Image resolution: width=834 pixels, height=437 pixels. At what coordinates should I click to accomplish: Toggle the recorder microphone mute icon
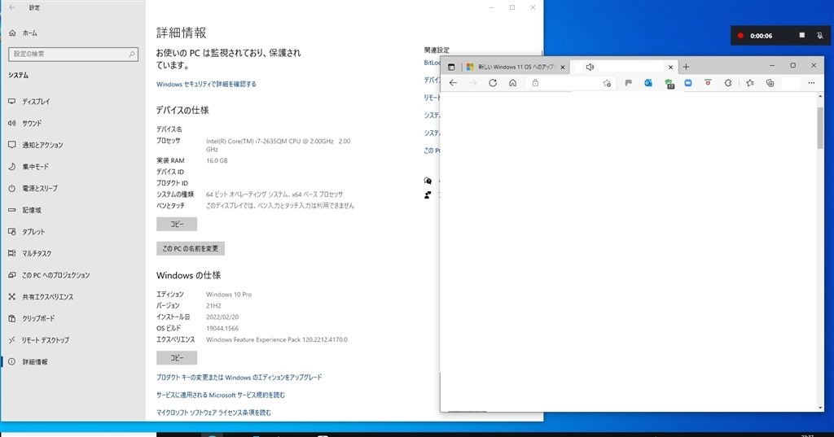pyautogui.click(x=819, y=36)
